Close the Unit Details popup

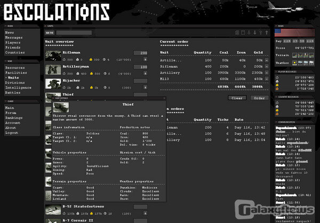click(164, 98)
